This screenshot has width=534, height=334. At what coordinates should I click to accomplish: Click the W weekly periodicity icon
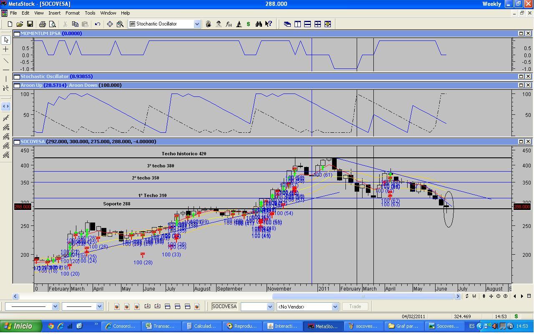click(474, 296)
